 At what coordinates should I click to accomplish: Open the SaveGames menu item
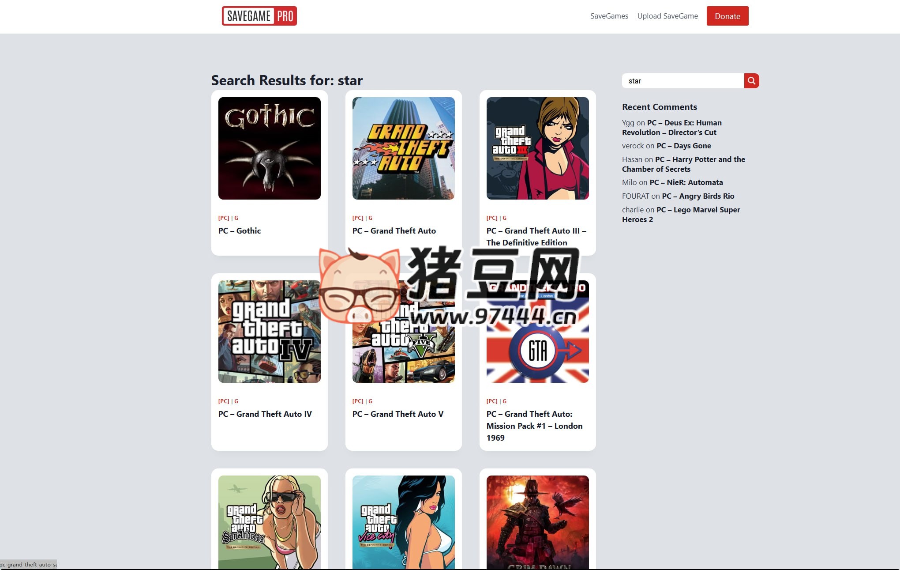tap(609, 16)
